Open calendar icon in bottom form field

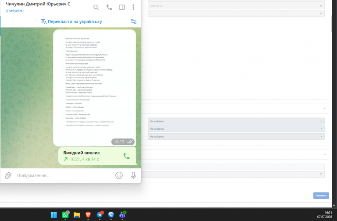click(321, 175)
